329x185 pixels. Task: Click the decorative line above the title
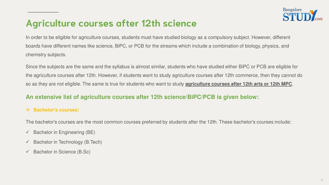(43, 12)
